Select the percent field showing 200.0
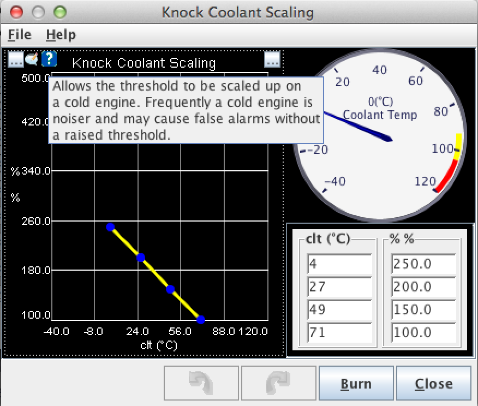This screenshot has width=478, height=406. tap(424, 286)
